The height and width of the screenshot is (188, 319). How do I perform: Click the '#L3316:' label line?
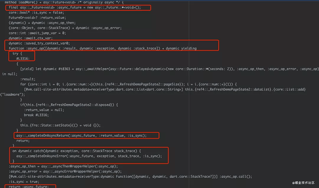[23, 59]
